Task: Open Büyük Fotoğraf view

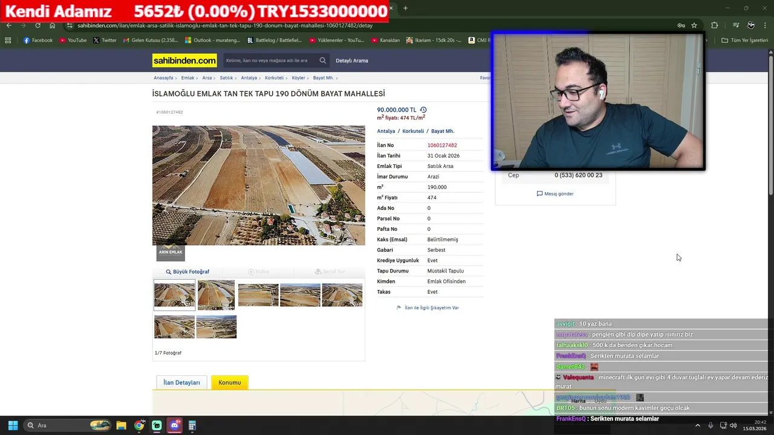Action: (187, 272)
